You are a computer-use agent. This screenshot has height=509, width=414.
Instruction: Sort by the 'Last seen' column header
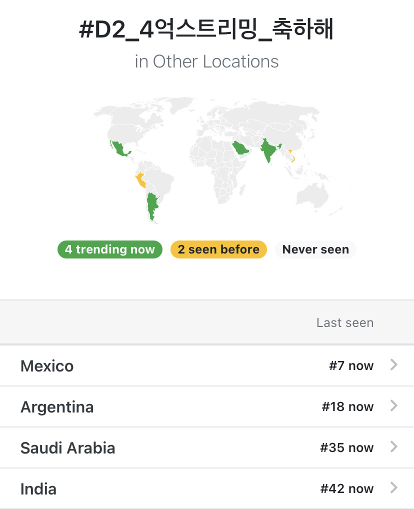coord(345,322)
